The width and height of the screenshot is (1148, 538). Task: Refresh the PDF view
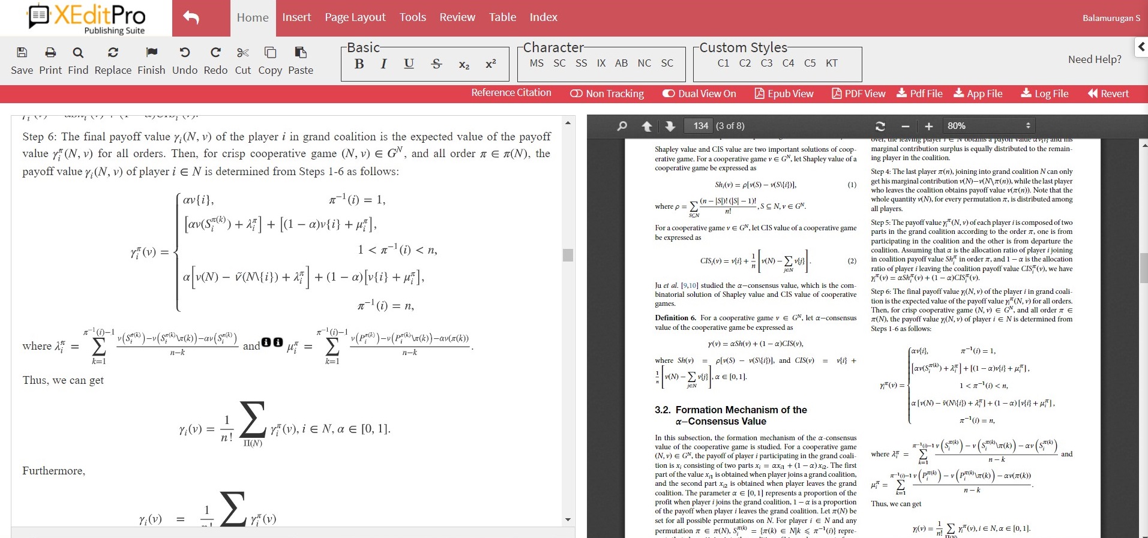pyautogui.click(x=880, y=126)
